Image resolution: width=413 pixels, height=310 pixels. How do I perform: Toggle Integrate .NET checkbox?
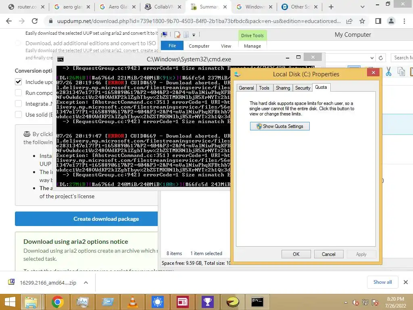pos(18,104)
